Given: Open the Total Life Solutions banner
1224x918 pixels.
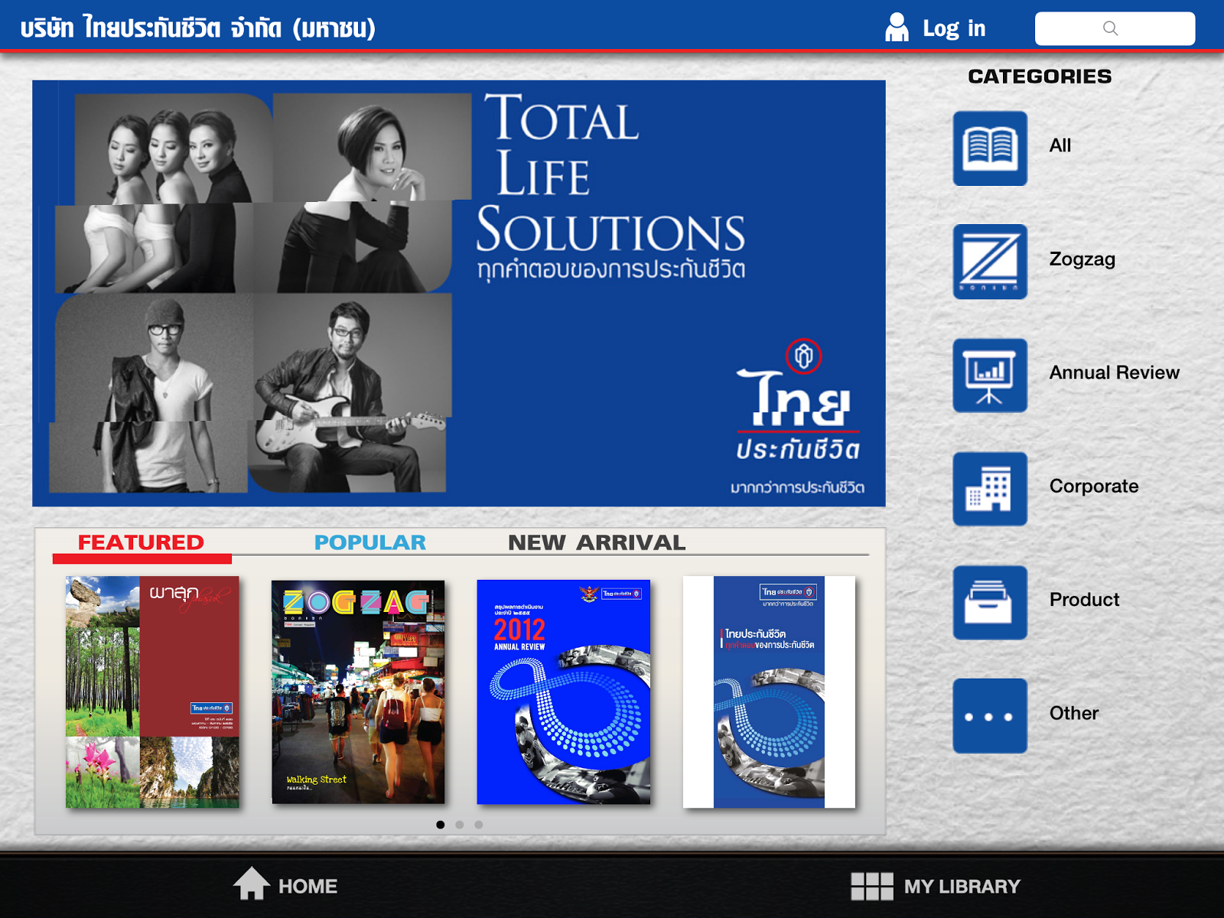Looking at the screenshot, I should [459, 294].
